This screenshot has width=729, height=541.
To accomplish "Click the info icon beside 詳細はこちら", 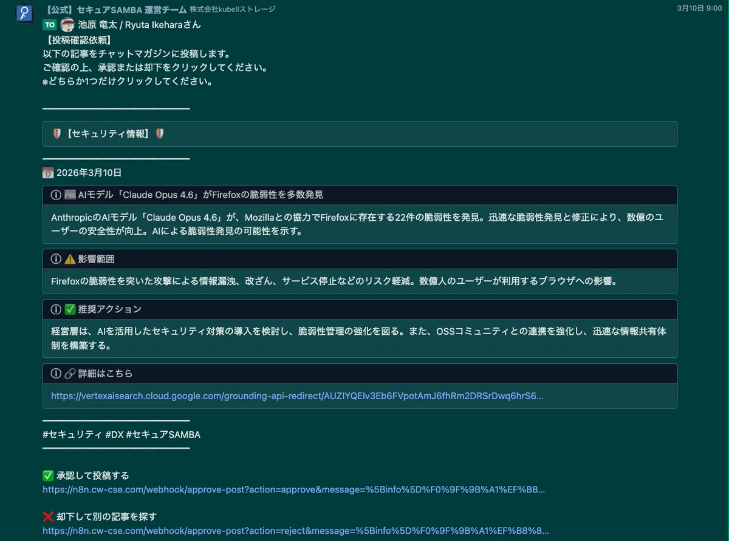I will pyautogui.click(x=56, y=374).
